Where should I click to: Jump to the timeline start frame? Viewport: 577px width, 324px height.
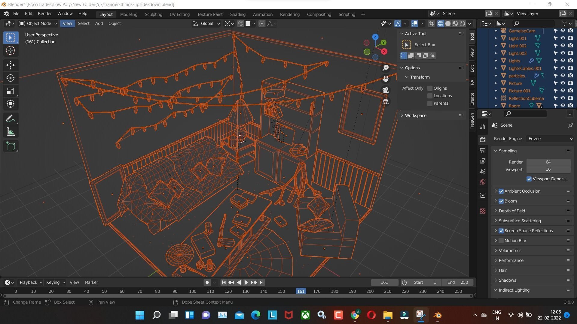224,282
